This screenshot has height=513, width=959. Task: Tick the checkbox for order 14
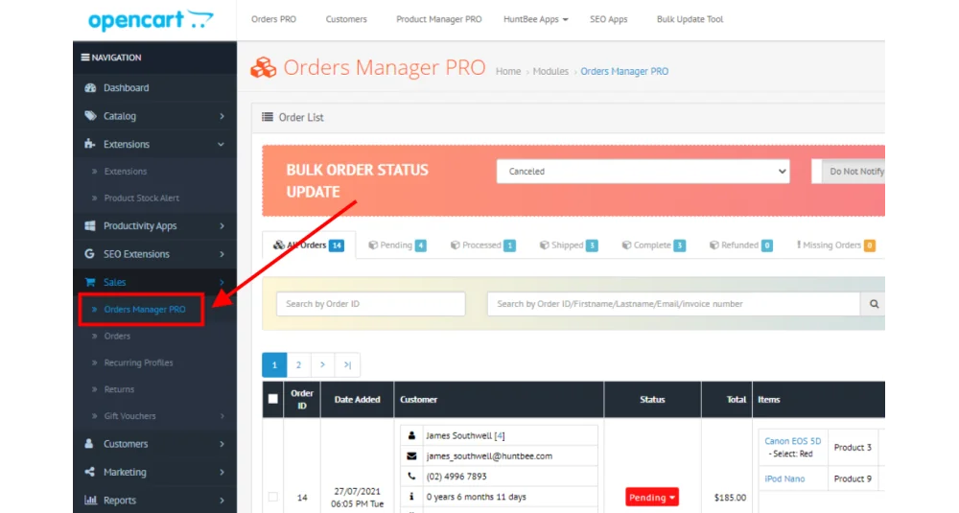point(272,497)
